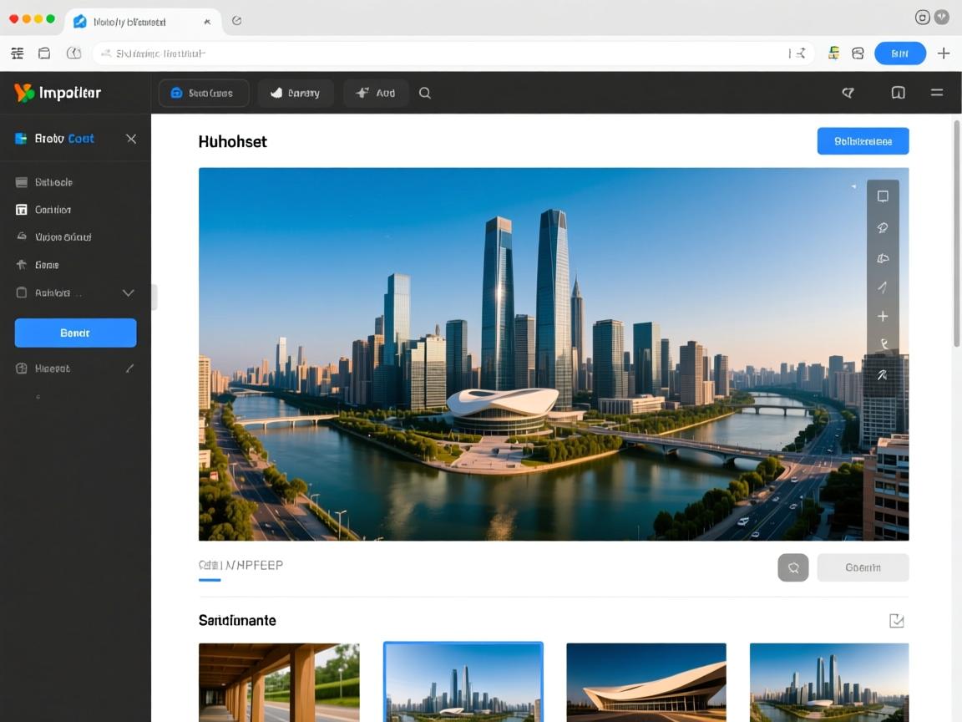Click the Impotiter logo icon
Screen dimensions: 962x722
pyautogui.click(x=24, y=93)
